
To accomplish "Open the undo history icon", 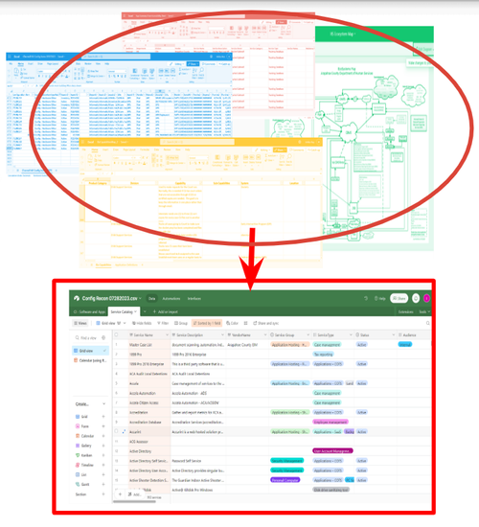I will click(366, 298).
